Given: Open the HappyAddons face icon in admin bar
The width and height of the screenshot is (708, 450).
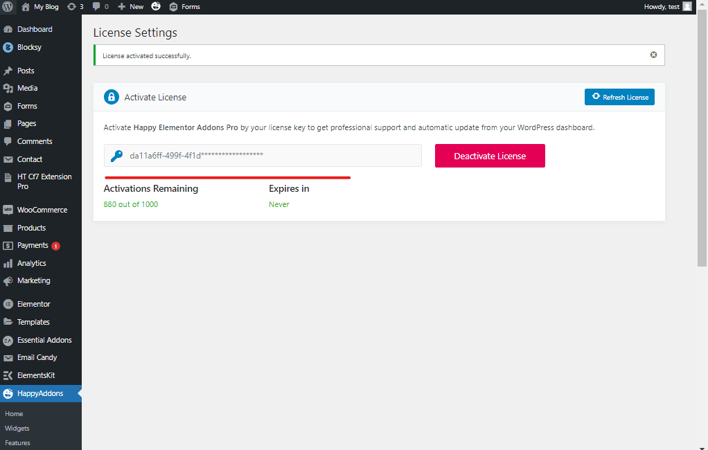Looking at the screenshot, I should tap(156, 6).
